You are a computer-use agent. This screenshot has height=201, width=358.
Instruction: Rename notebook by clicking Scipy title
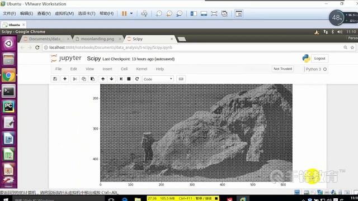(x=94, y=59)
